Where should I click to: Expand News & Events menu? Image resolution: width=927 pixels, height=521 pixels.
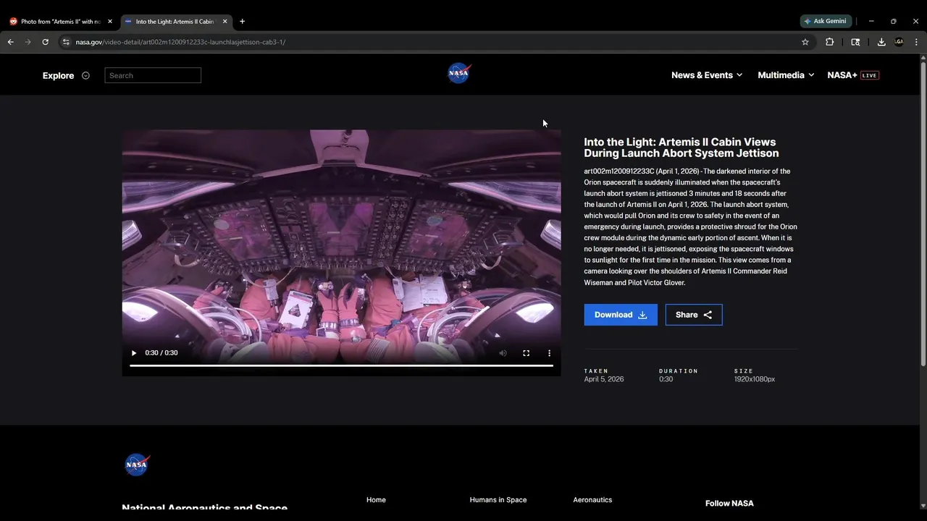pos(707,75)
